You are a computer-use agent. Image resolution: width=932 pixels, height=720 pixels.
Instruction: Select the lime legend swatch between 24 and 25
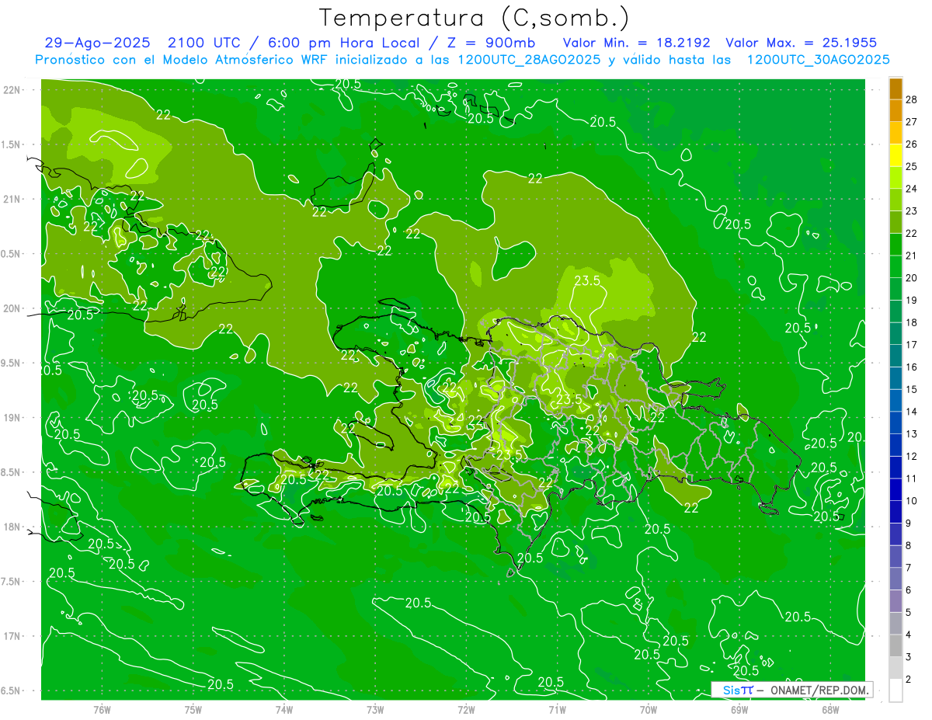click(x=896, y=177)
